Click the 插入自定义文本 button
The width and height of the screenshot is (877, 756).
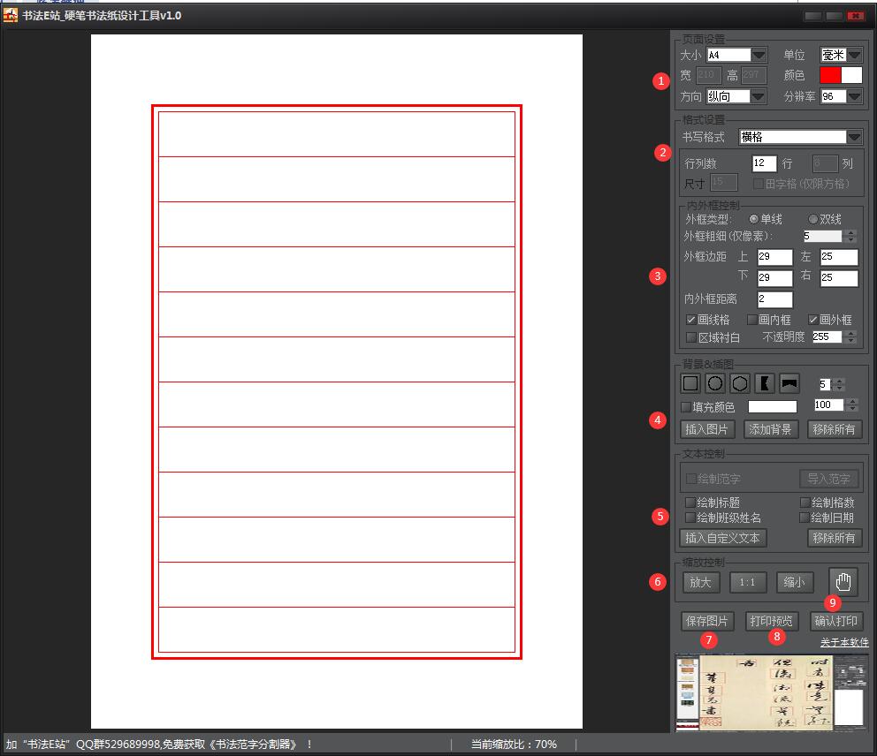coord(722,538)
